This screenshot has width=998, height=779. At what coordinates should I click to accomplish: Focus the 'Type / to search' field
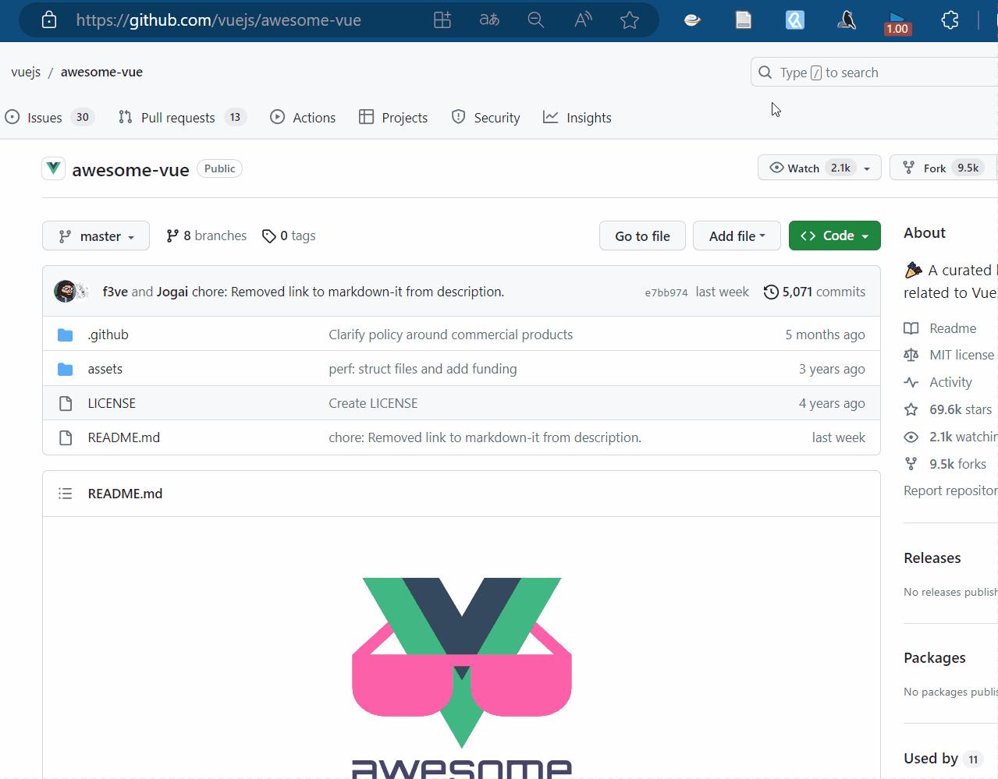pos(874,73)
